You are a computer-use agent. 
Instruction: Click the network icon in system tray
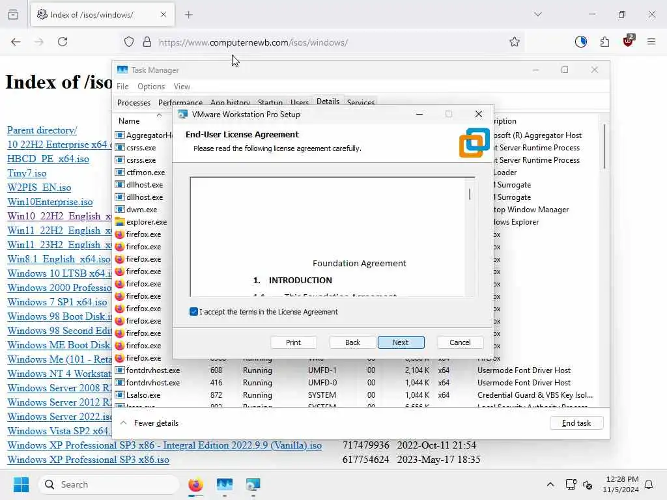pyautogui.click(x=571, y=484)
